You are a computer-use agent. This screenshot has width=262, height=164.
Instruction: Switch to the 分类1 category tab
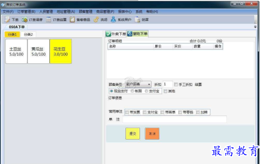pyautogui.click(x=12, y=34)
